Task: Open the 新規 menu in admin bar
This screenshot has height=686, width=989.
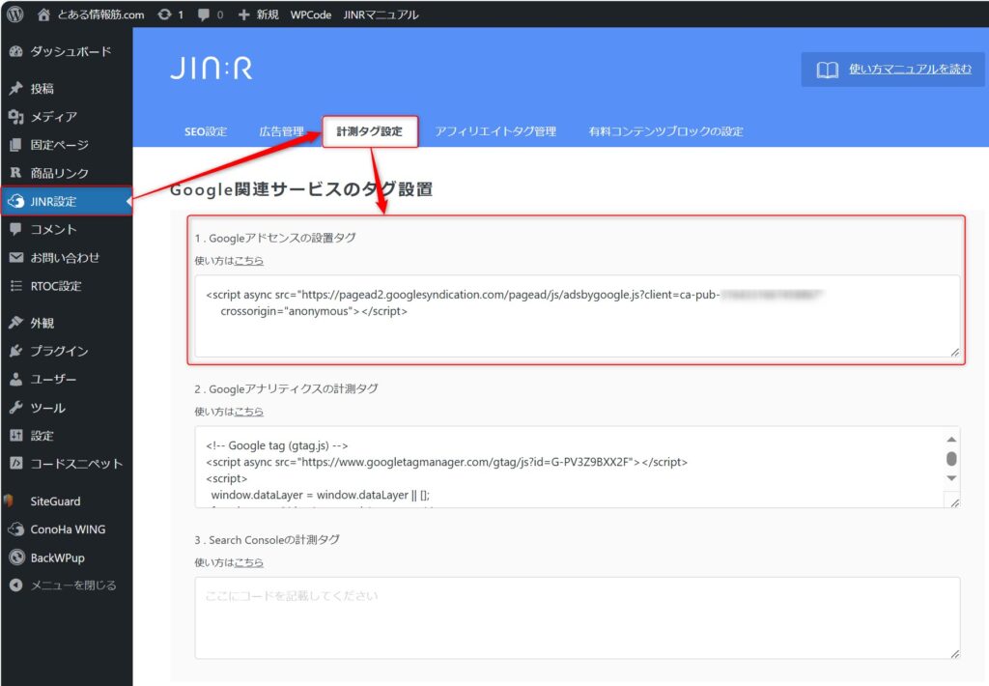Action: coord(268,14)
